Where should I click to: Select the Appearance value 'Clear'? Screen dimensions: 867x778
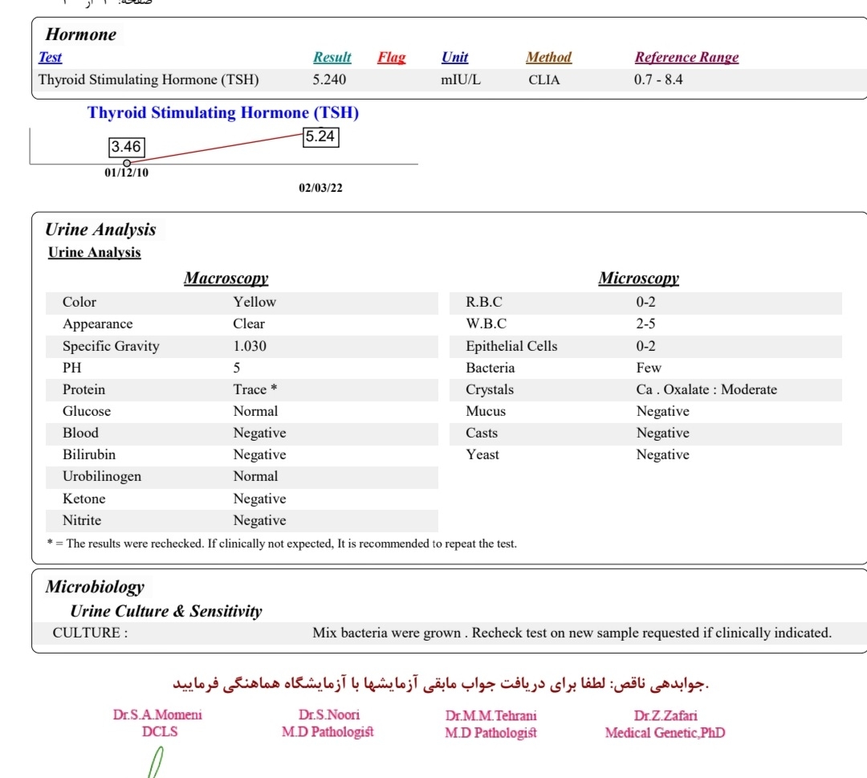[x=249, y=324]
